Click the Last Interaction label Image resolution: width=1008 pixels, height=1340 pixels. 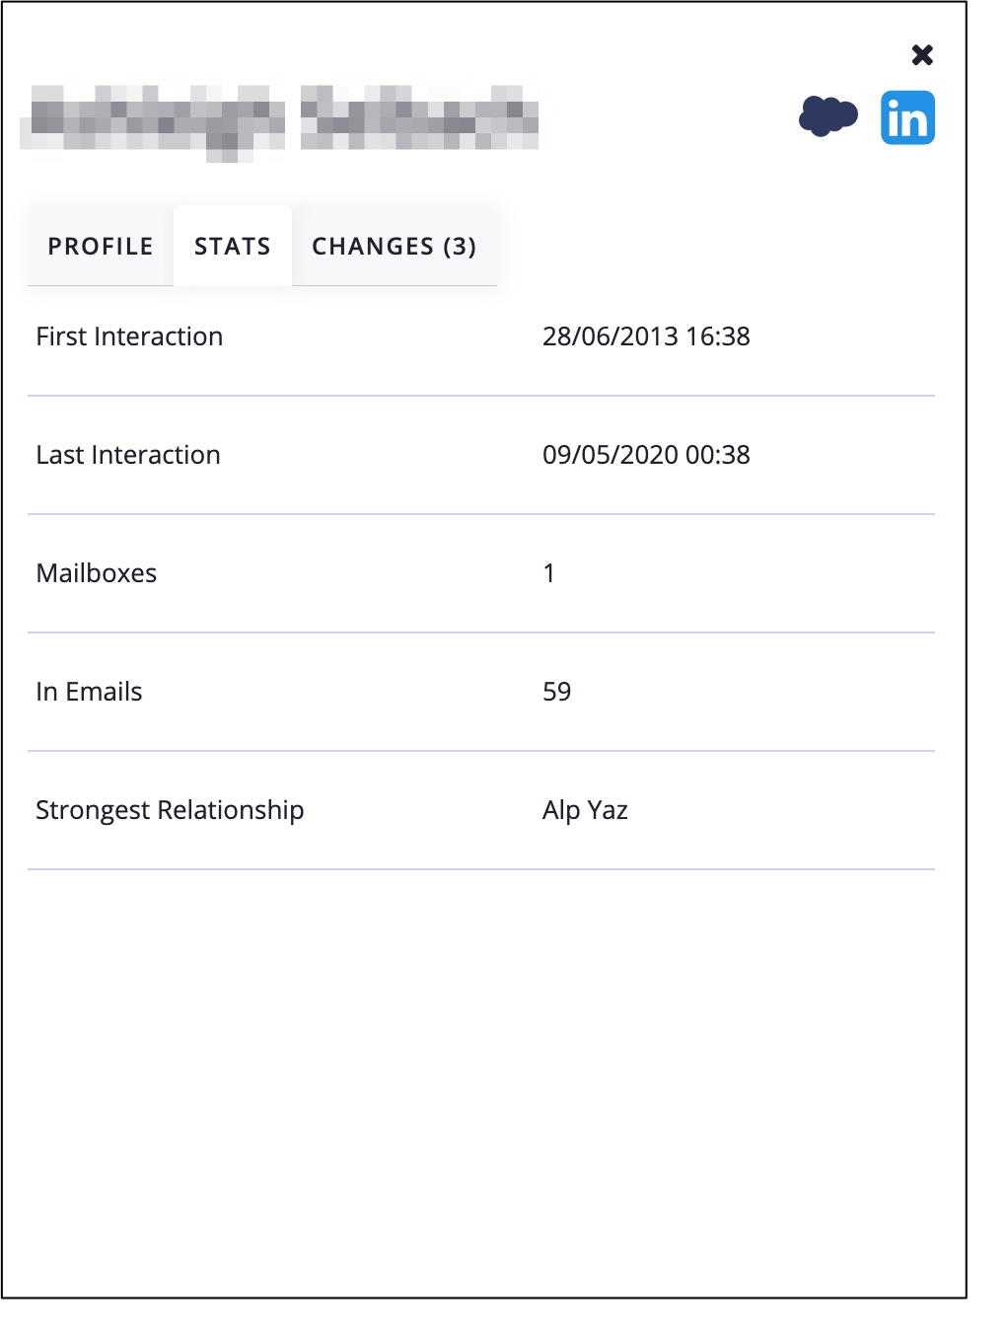[x=128, y=455]
